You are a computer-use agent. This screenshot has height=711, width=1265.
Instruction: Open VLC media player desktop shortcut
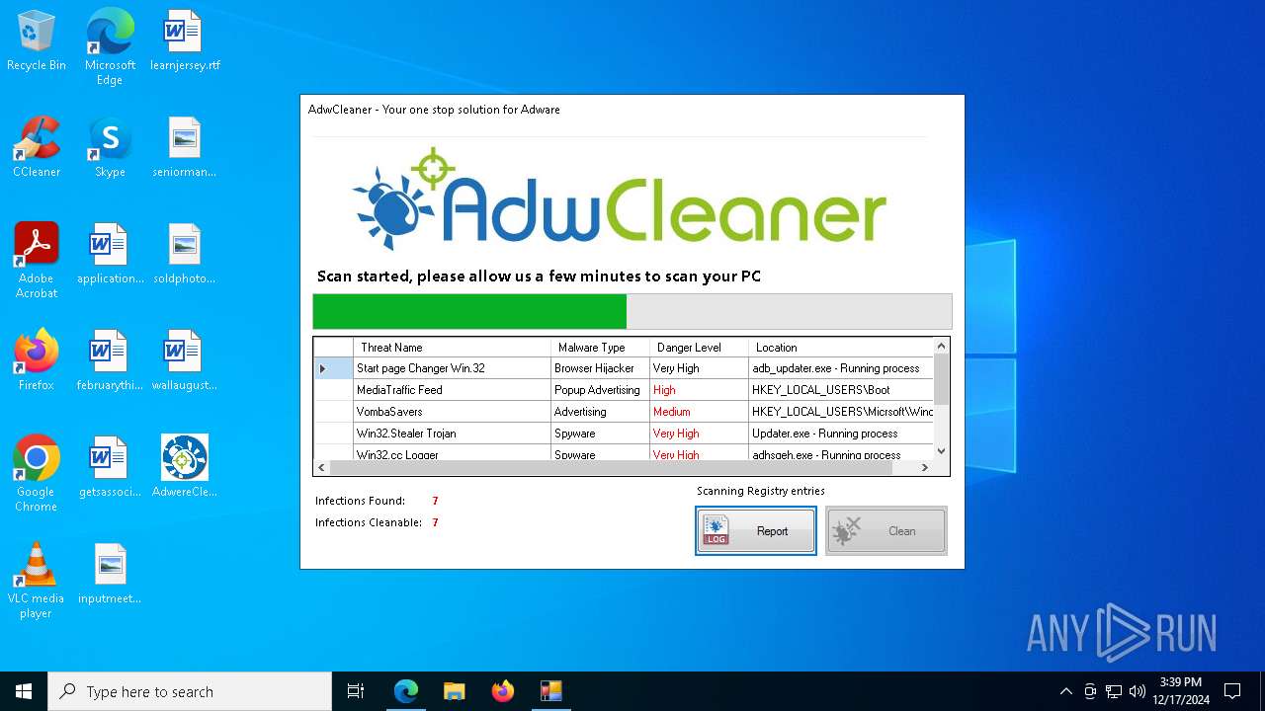37,581
